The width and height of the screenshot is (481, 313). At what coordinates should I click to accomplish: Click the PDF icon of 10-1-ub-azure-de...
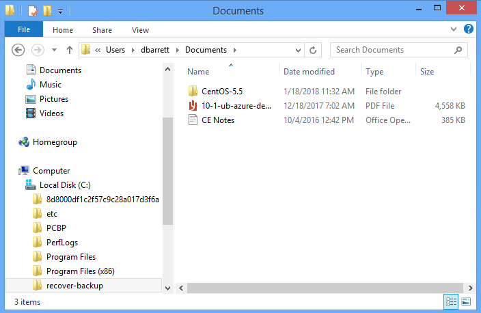(x=193, y=105)
